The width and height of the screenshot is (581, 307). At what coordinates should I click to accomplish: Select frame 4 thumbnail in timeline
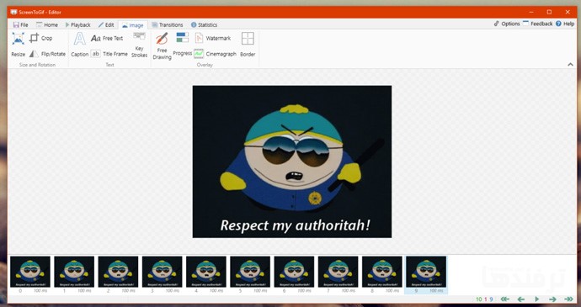pos(206,272)
